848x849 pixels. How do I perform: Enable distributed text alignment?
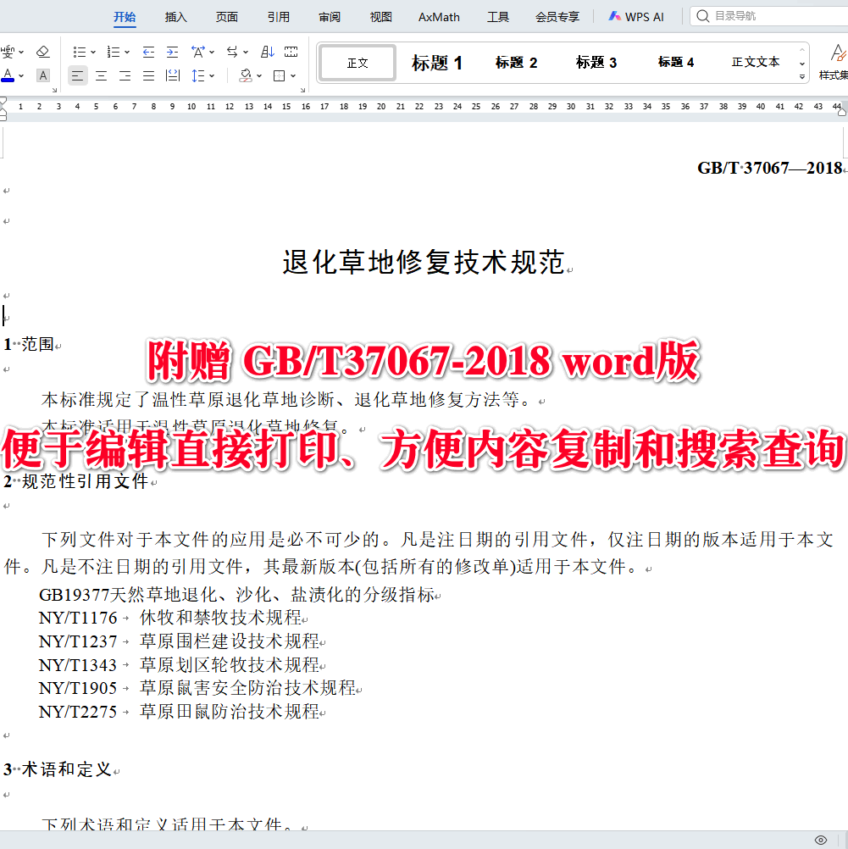(171, 75)
